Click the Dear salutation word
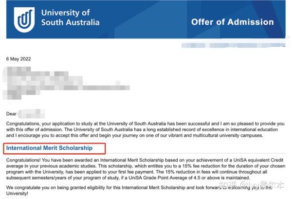 tap(11, 114)
